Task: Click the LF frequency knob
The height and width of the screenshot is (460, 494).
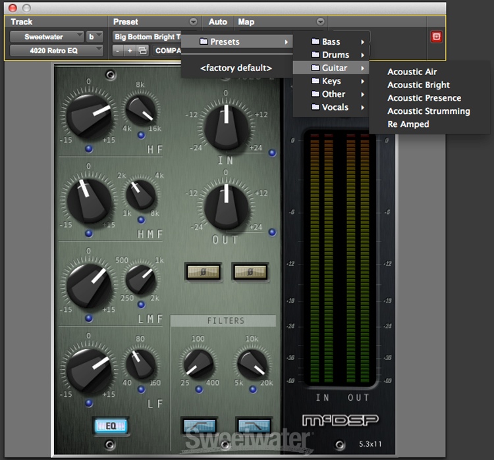Action: 141,365
